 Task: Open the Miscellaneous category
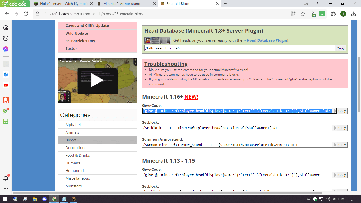[78, 178]
